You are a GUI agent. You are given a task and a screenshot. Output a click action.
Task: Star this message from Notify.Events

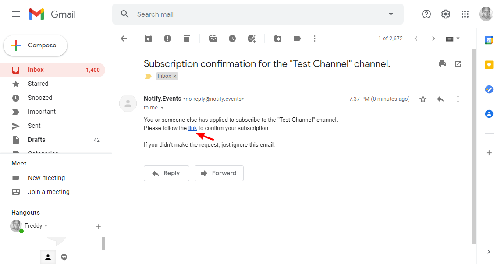423,99
